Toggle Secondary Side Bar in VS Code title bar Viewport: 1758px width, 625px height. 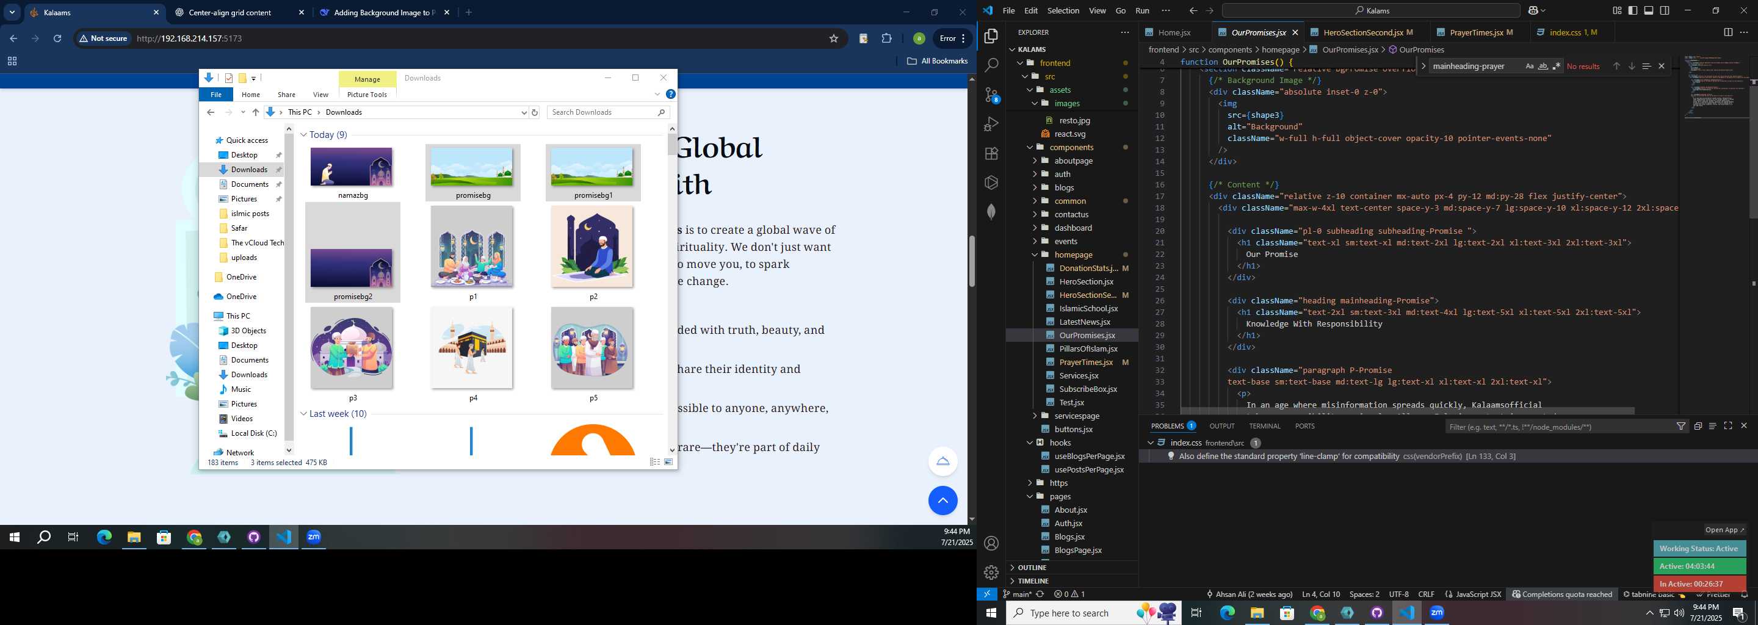1665,11
